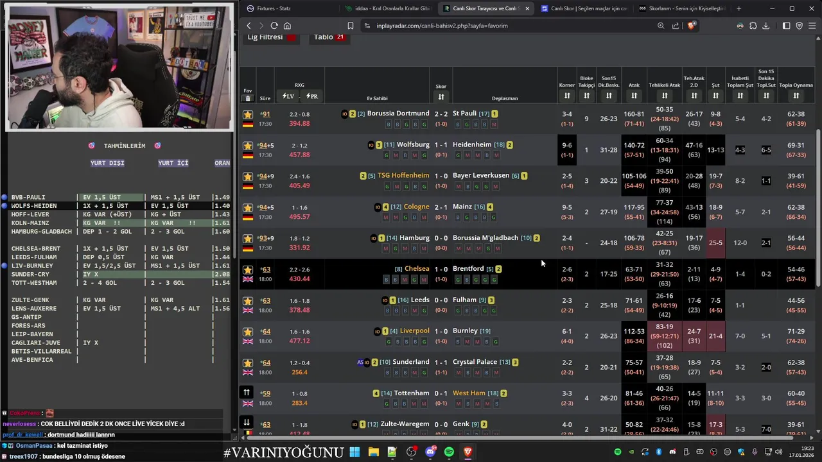Sort by Topla Oynama column
This screenshot has height=462, width=822.
[796, 96]
